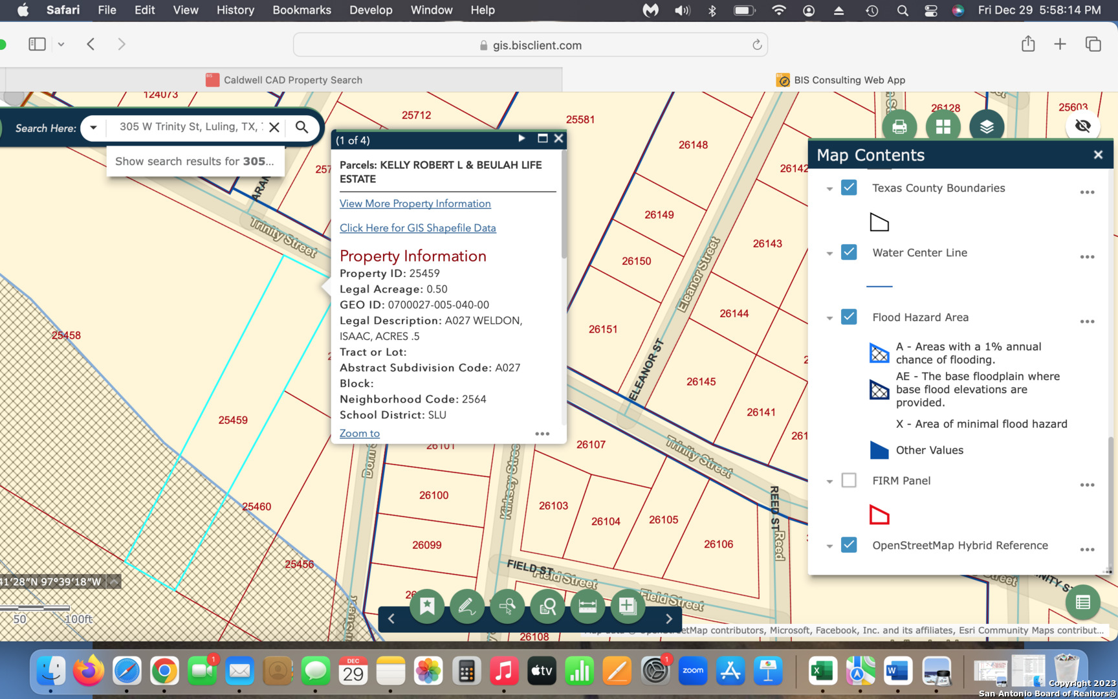Open the bookmarks tool in bottom toolbar
Image resolution: width=1118 pixels, height=699 pixels.
click(x=427, y=606)
